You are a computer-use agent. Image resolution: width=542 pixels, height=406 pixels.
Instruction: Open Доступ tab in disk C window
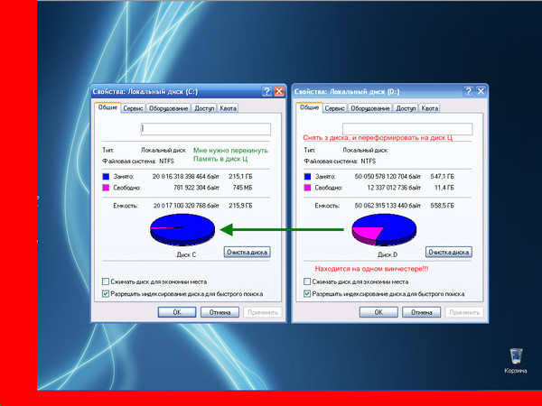(204, 108)
